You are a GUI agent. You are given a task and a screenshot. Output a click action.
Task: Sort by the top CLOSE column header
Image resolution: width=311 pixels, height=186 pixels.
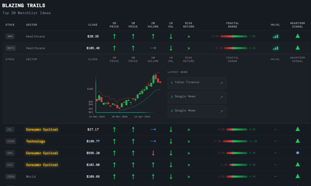click(93, 25)
